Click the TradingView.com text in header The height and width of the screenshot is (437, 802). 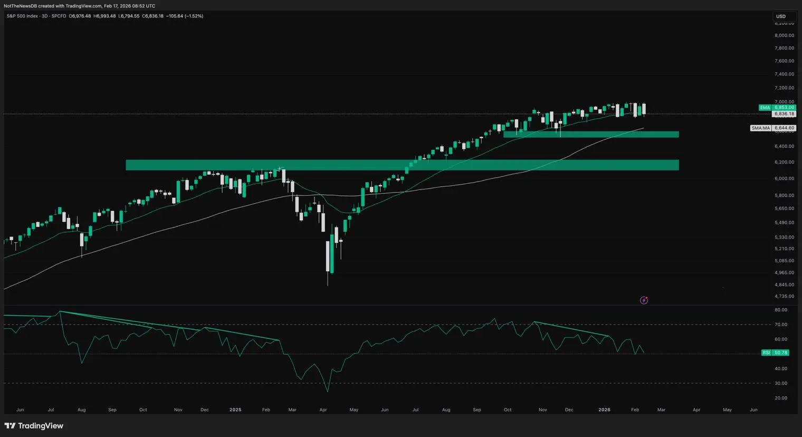(83, 6)
